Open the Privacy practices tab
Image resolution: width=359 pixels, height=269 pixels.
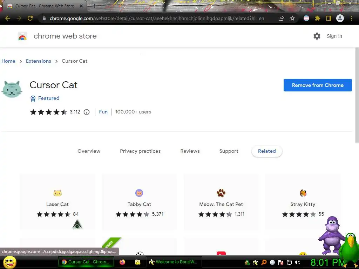(140, 151)
